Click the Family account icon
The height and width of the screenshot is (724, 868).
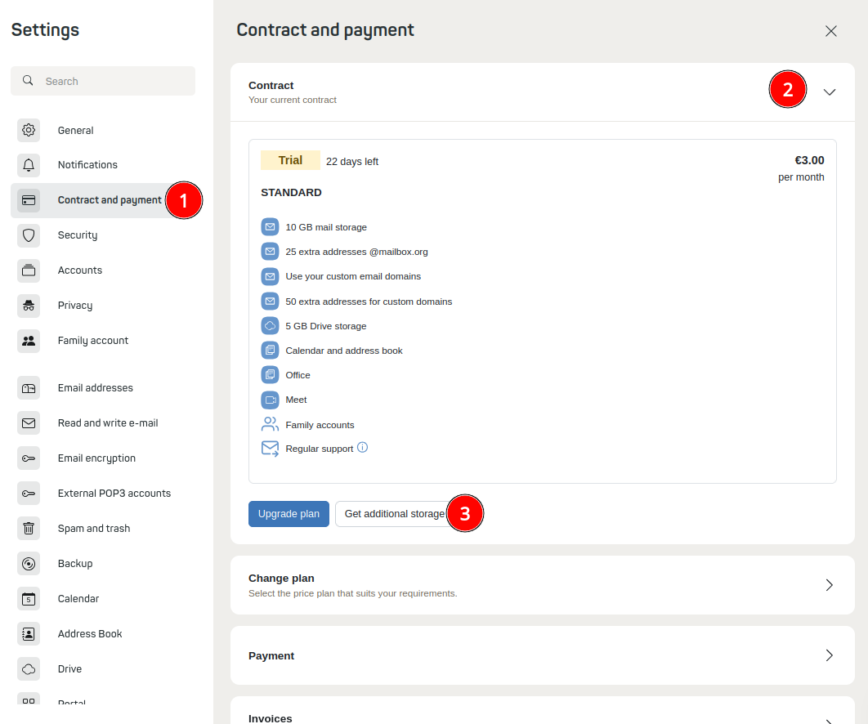29,340
